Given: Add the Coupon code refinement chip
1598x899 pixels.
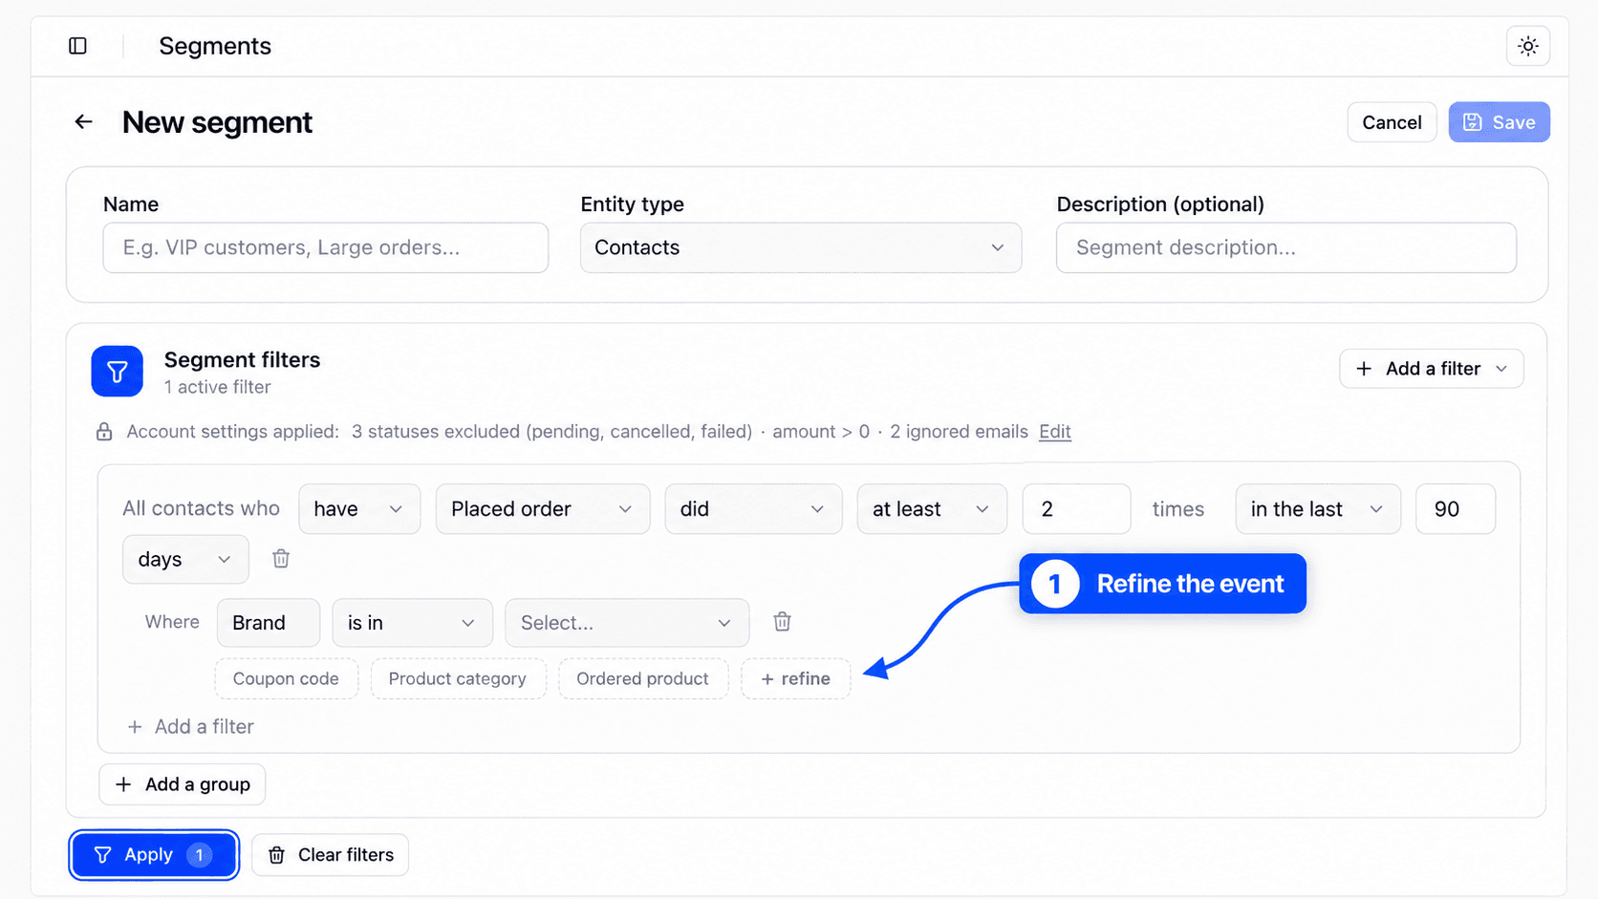Looking at the screenshot, I should tap(286, 678).
